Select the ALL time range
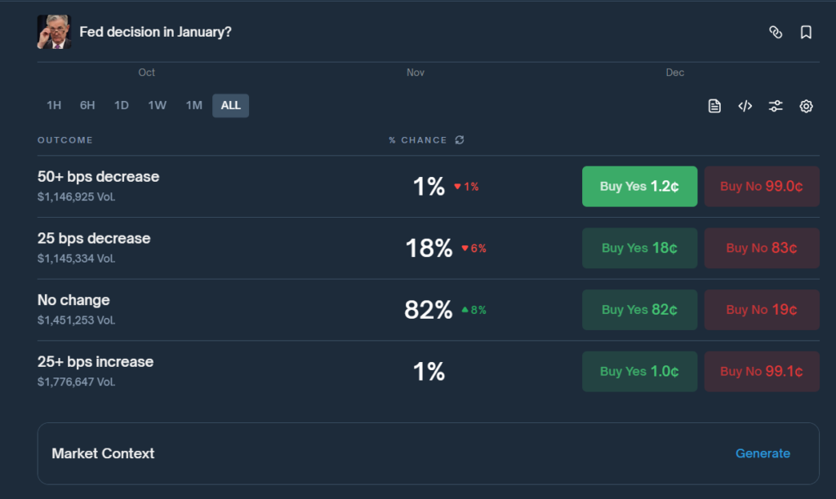836x499 pixels. tap(230, 105)
